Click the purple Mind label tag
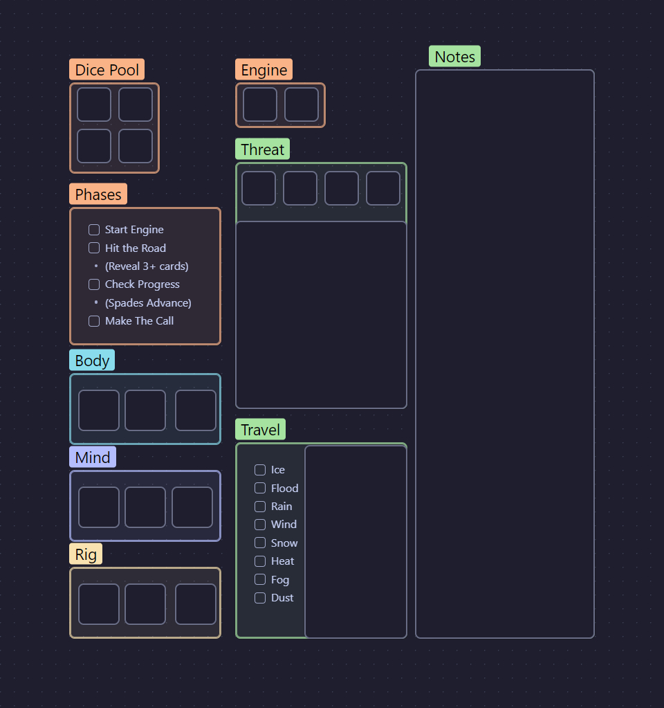 pos(93,457)
